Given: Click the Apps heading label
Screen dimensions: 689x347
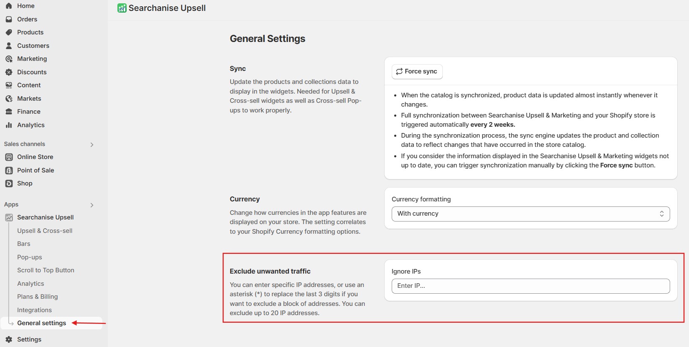Looking at the screenshot, I should pyautogui.click(x=11, y=204).
